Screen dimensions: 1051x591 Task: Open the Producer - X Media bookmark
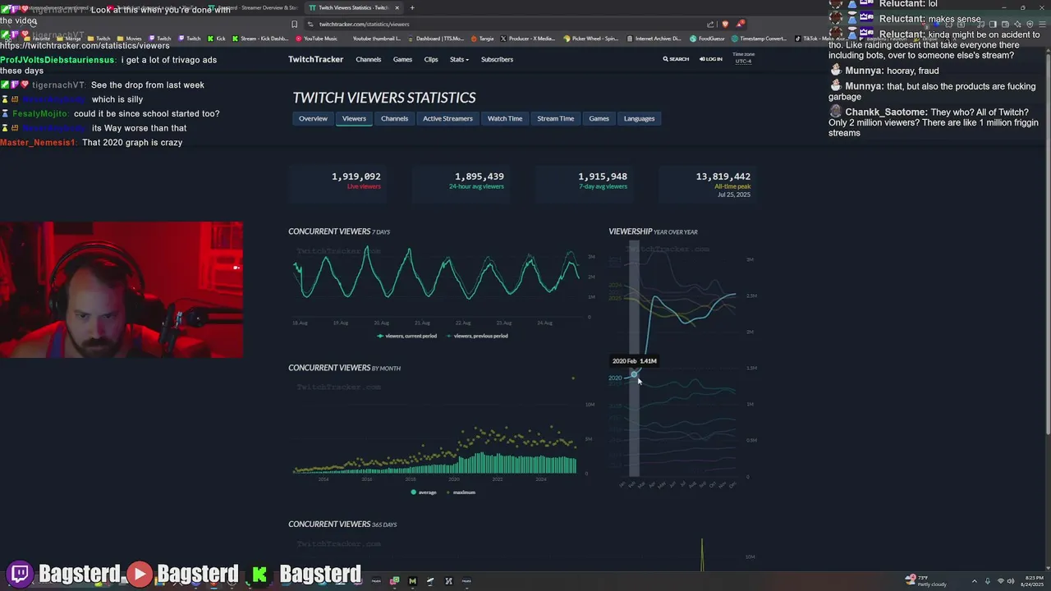[x=528, y=39]
